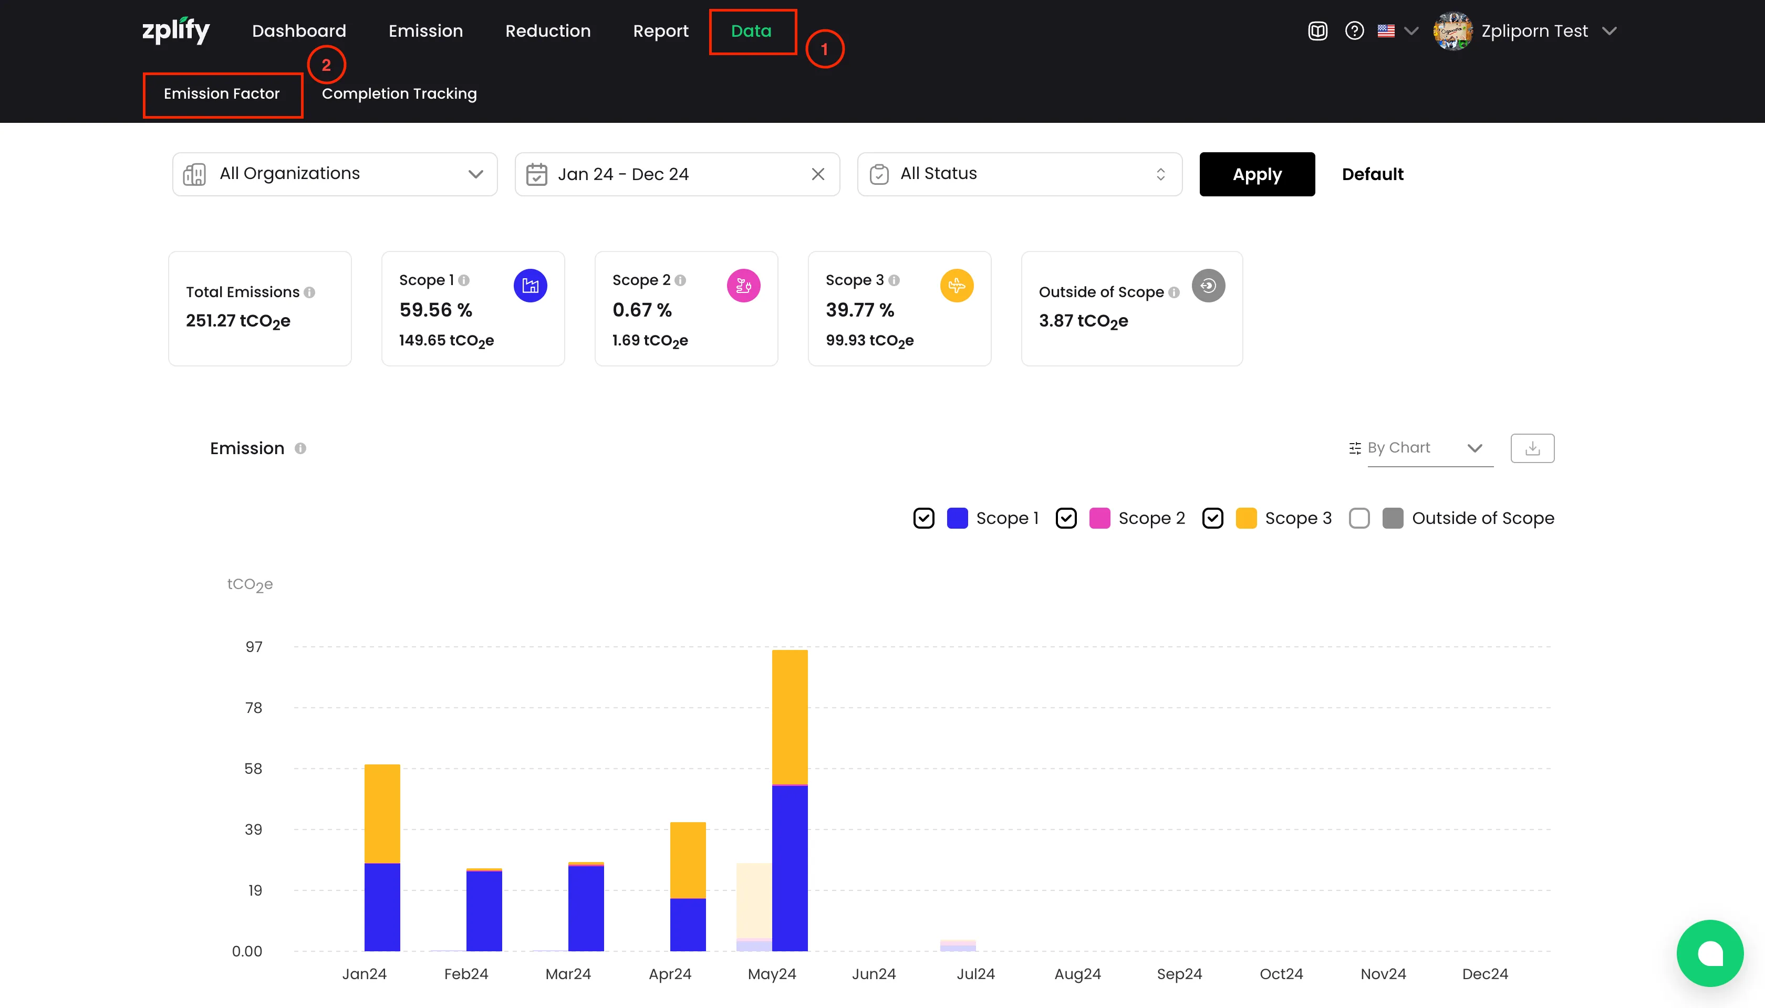Screen dimensions: 1765x1008
Task: Click the book guide icon in header
Action: click(1317, 31)
